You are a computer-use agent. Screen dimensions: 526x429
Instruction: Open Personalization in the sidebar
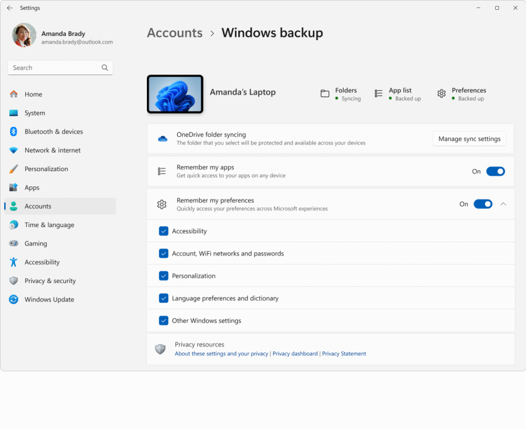46,169
